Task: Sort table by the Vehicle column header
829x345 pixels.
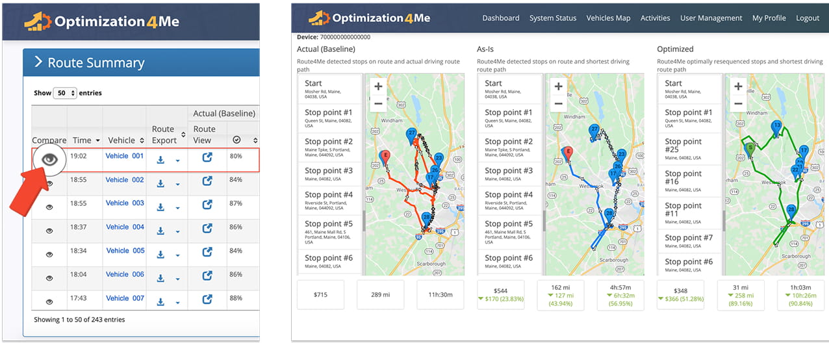Action: pos(126,140)
